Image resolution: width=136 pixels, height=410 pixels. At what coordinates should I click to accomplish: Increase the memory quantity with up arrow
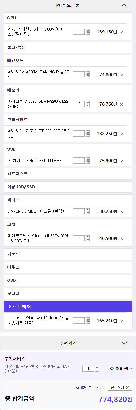click(x=88, y=102)
